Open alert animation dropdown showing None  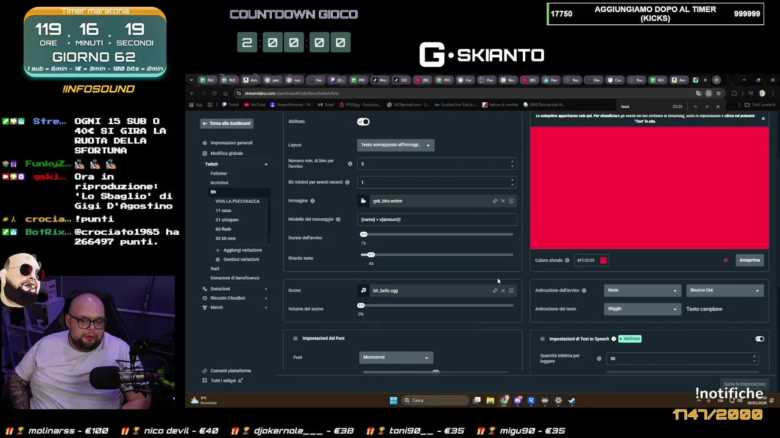642,290
